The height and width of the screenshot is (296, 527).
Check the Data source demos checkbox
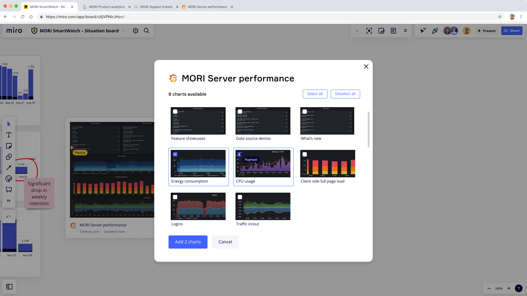240,112
